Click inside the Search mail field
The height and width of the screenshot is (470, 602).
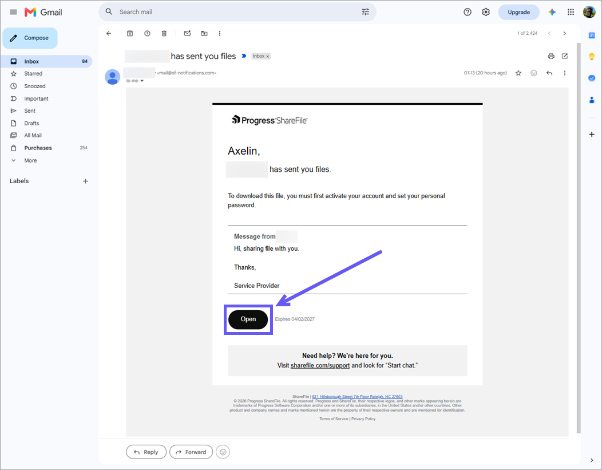(238, 12)
